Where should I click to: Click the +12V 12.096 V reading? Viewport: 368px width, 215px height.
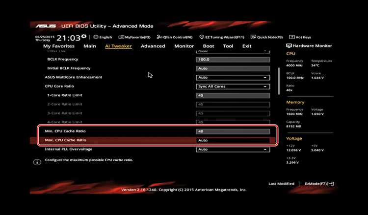click(x=293, y=150)
